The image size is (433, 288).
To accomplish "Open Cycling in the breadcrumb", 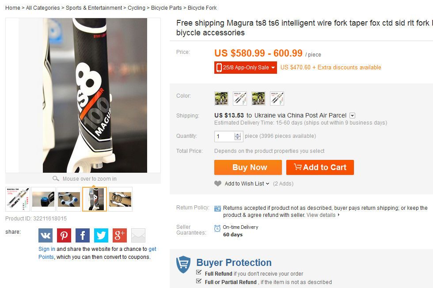I will pos(137,8).
